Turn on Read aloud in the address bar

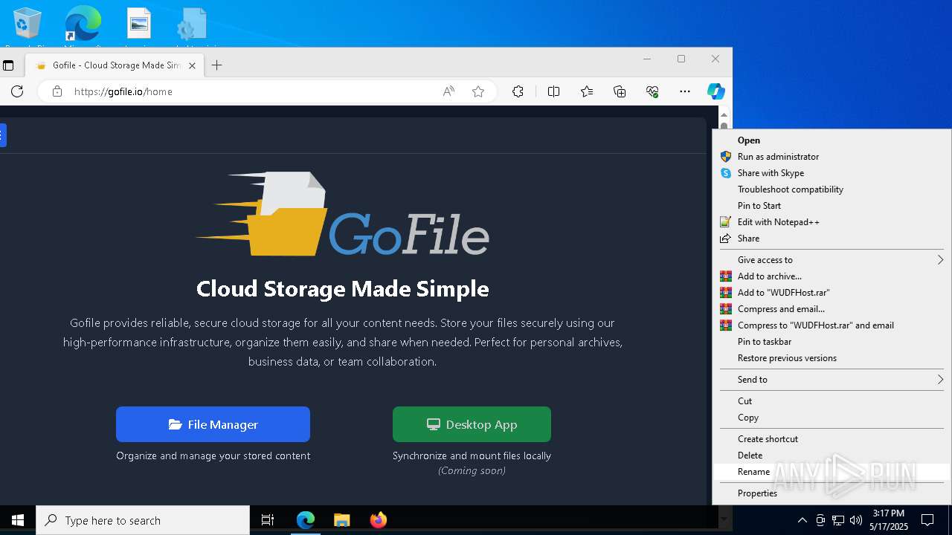448,91
